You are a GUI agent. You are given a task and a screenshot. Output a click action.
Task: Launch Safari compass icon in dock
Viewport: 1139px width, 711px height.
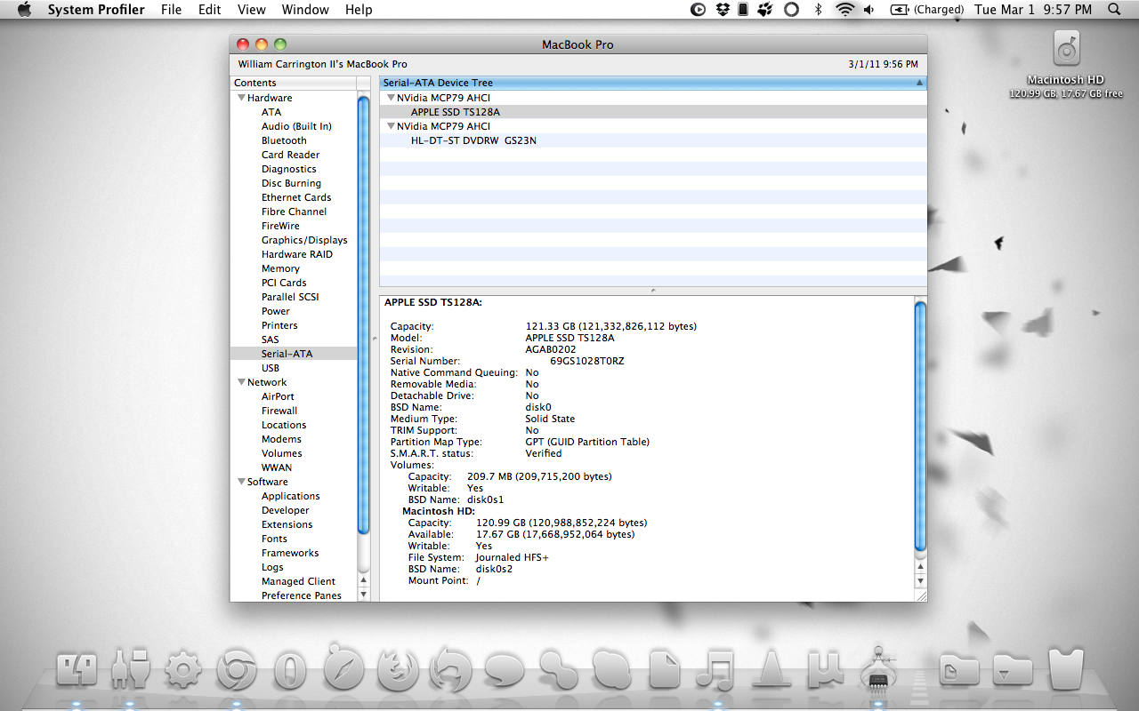[343, 668]
